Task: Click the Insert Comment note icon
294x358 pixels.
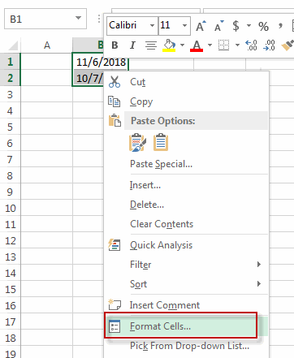Action: [115, 304]
